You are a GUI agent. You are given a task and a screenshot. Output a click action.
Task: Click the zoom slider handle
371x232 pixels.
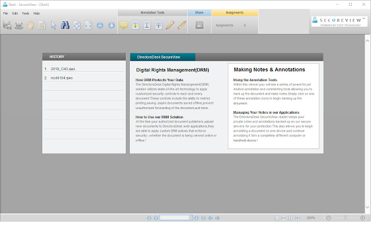345,217
